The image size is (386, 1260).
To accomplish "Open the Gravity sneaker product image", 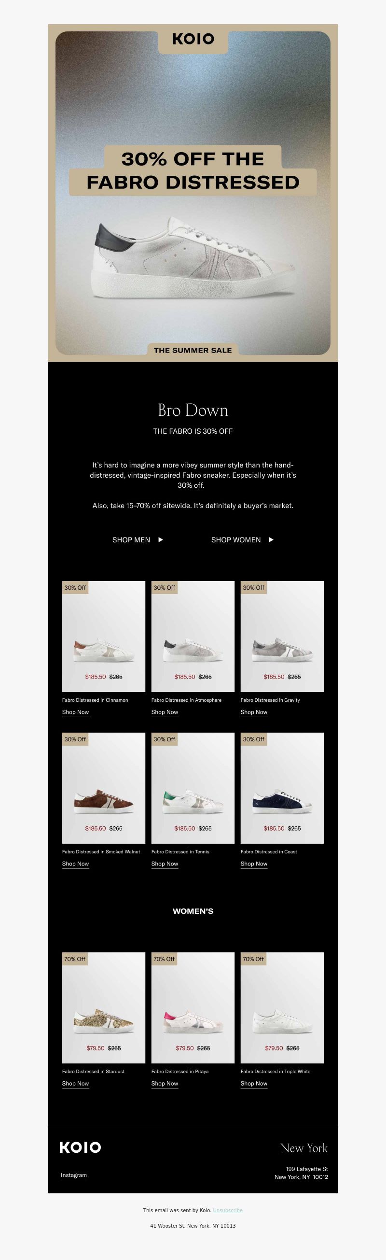I will click(x=282, y=637).
